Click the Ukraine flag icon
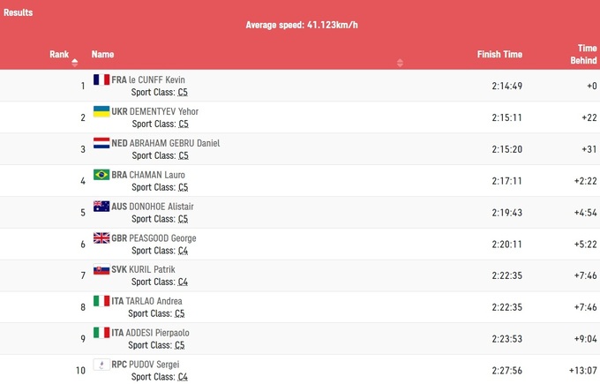This screenshot has width=600, height=384. pos(101,111)
